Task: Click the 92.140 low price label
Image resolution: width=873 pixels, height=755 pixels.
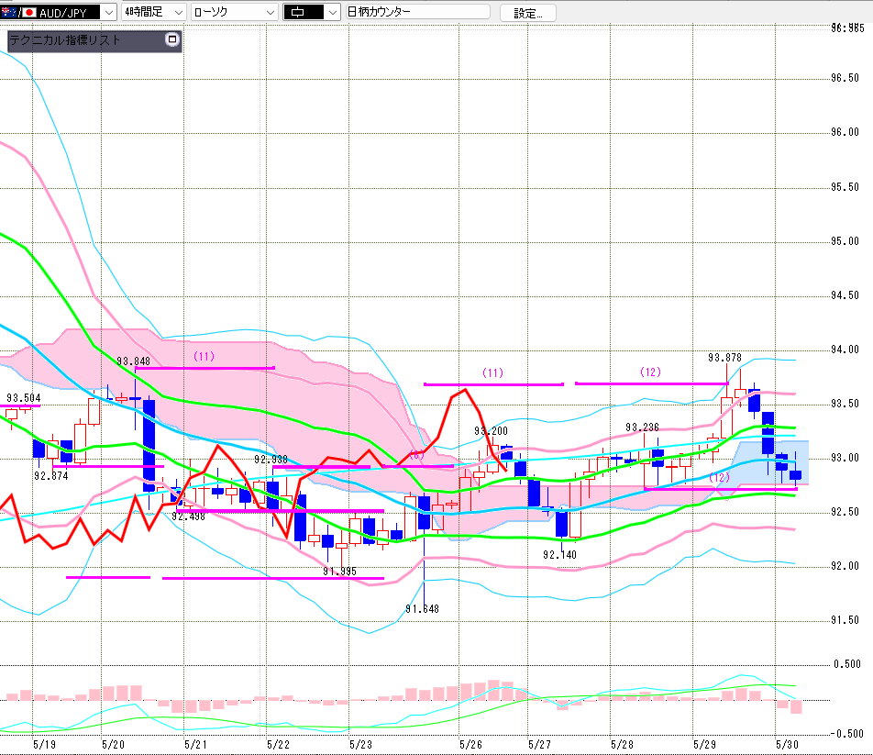Action: pyautogui.click(x=559, y=555)
